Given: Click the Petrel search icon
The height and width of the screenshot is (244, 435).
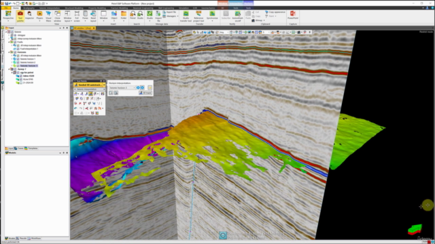Looking at the screenshot, I should pyautogui.click(x=133, y=15).
